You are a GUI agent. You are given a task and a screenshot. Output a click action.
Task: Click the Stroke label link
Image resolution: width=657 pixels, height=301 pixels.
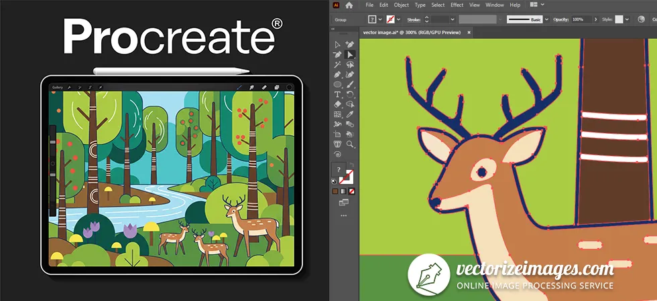[414, 19]
